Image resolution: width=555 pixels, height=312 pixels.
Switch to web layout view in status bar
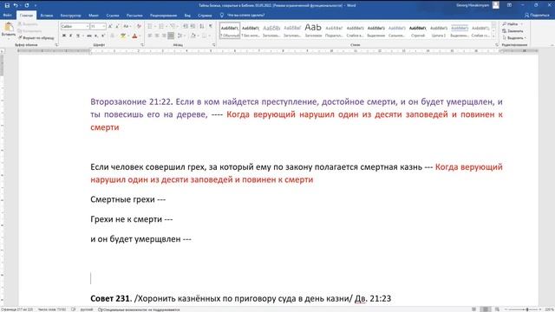497,309
